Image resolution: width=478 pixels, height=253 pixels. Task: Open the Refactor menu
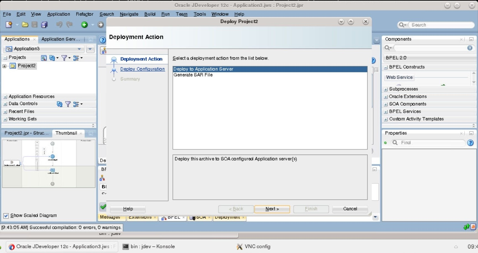(84, 14)
